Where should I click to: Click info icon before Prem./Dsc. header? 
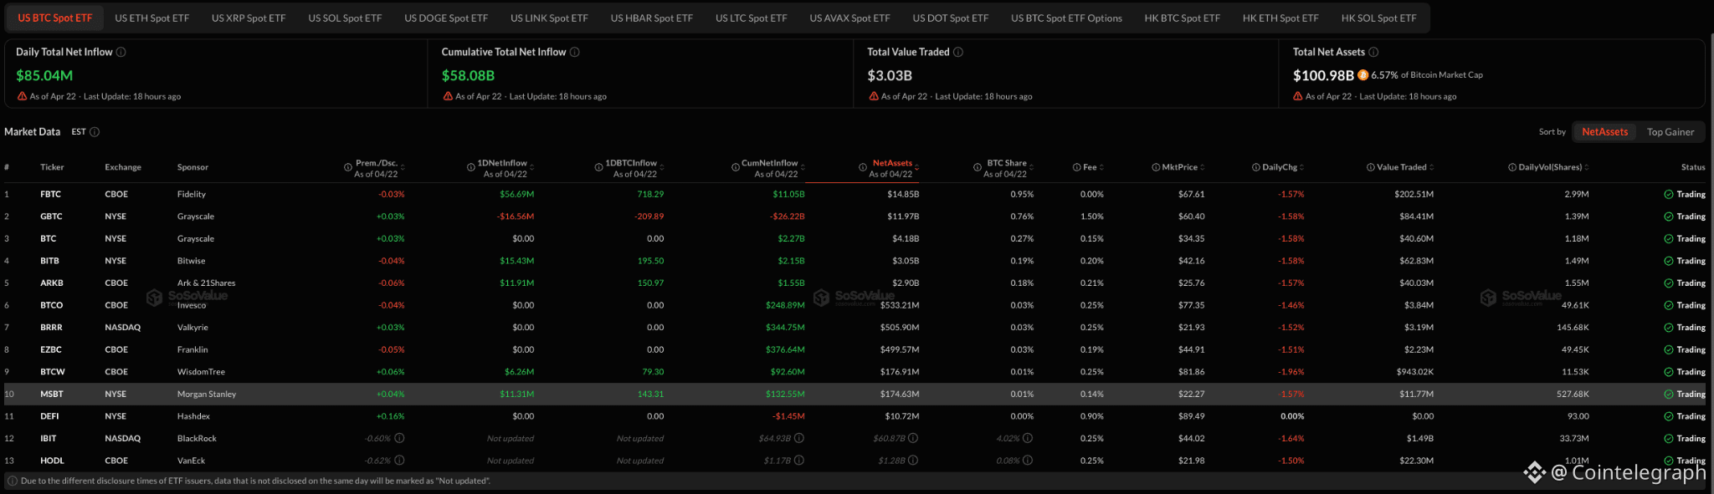(x=348, y=168)
